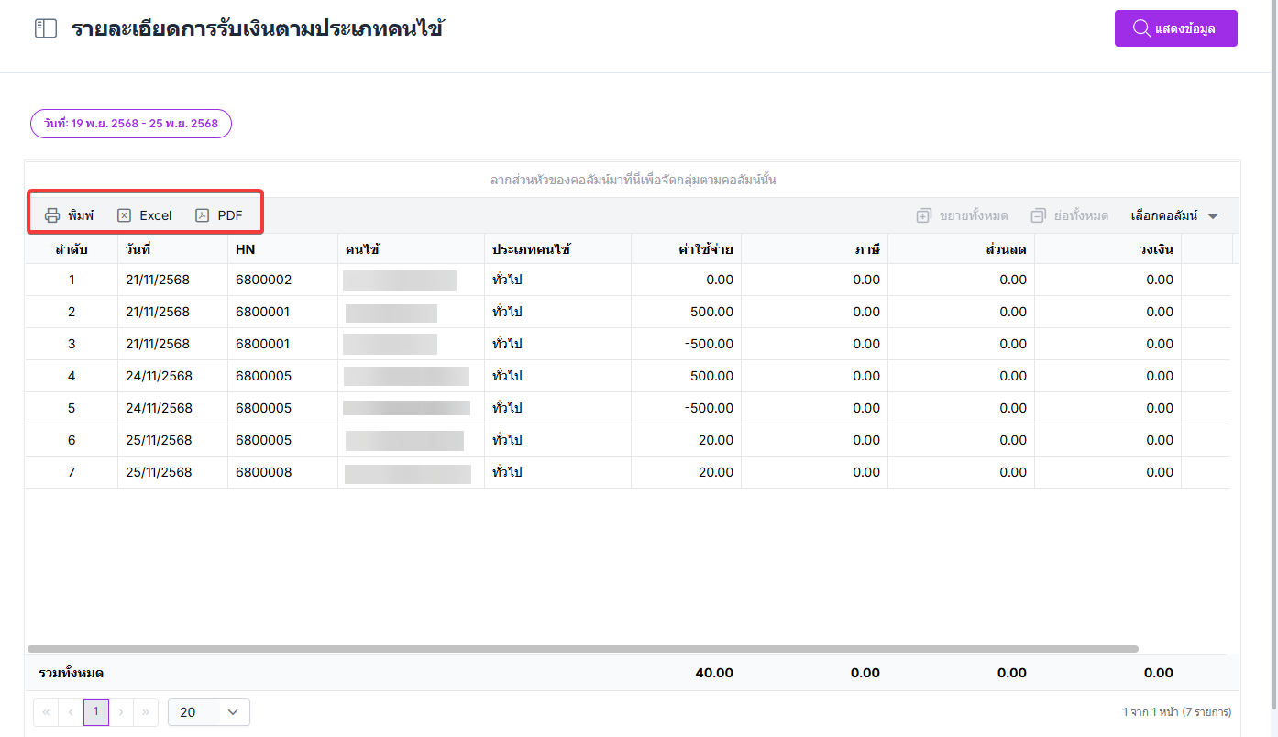
Task: Go to the next page arrow
Action: coord(121,712)
